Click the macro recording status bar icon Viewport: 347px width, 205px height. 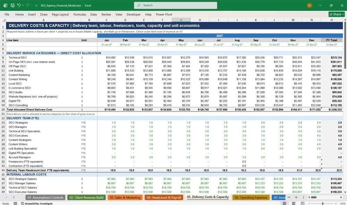coord(15,203)
